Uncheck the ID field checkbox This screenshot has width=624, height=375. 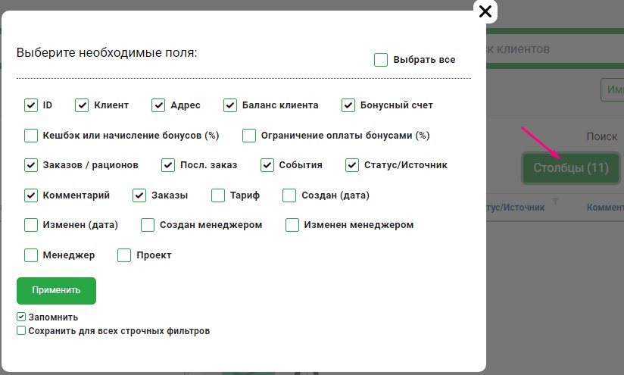tap(31, 105)
